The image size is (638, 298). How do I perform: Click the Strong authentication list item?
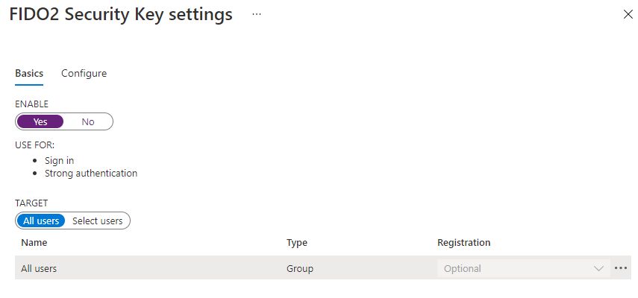[91, 173]
